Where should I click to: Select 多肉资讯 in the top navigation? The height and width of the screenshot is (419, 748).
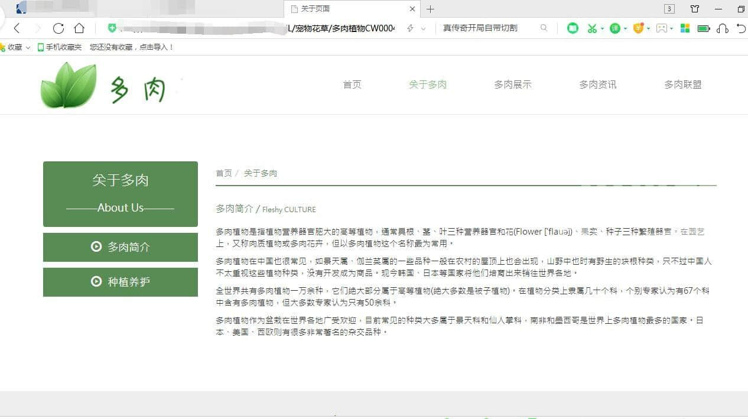pos(597,85)
